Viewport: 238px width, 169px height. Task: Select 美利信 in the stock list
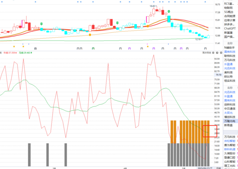228,73
